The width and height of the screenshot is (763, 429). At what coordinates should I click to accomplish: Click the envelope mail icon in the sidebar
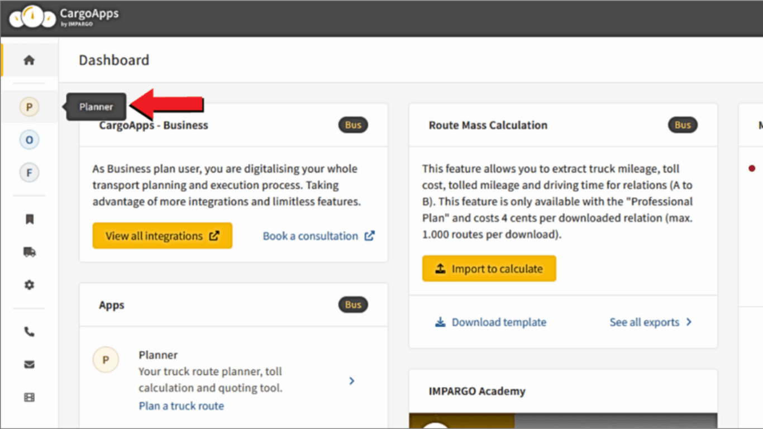coord(29,365)
